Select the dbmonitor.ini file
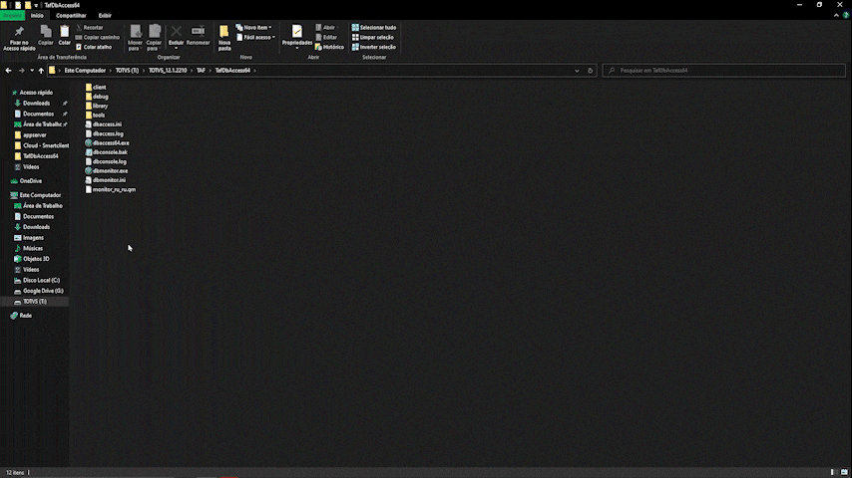 click(x=106, y=179)
